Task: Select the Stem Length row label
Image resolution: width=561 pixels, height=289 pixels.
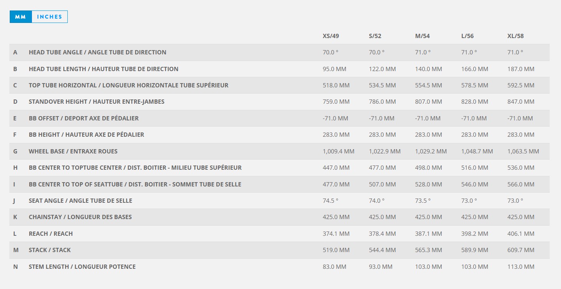Action: [82, 267]
